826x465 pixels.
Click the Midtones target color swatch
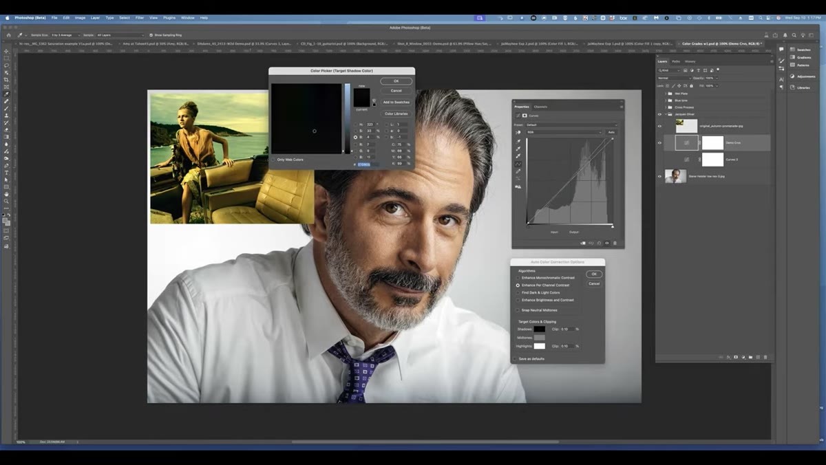(540, 338)
